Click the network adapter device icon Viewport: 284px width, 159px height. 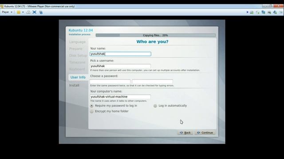point(263,12)
